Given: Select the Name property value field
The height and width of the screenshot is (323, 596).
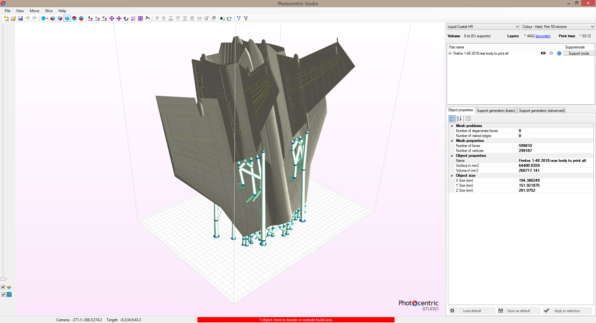Looking at the screenshot, I should coord(556,161).
